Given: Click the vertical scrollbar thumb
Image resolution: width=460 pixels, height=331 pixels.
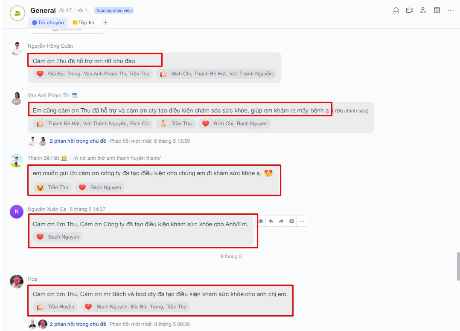Looking at the screenshot, I should point(458,266).
